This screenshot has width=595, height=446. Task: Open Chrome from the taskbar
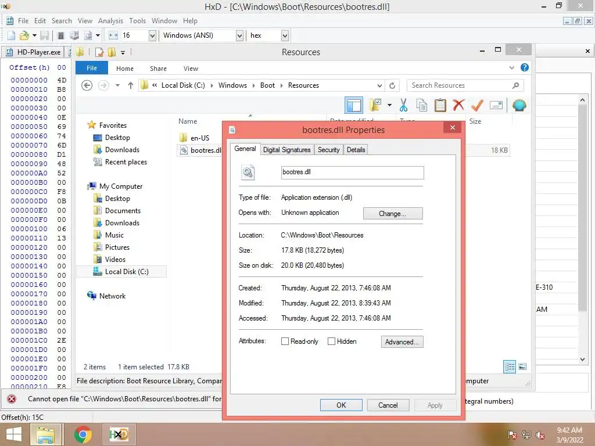click(83, 434)
